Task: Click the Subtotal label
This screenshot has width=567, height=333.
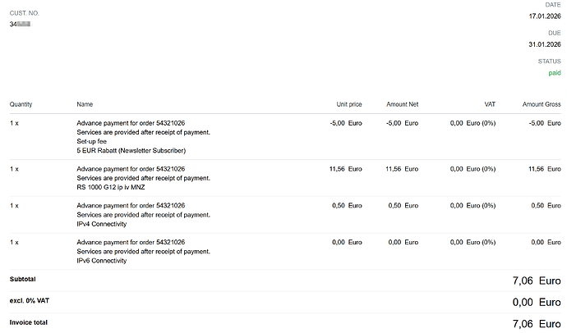Action: [x=22, y=279]
